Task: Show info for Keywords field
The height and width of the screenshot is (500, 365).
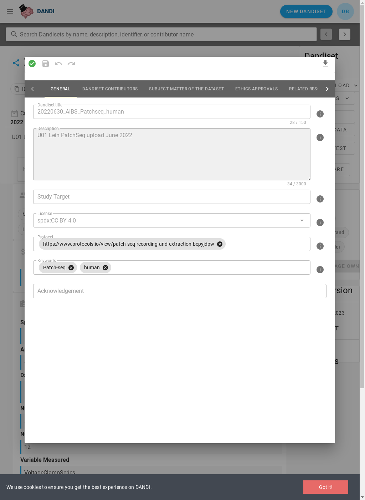Action: pyautogui.click(x=320, y=270)
